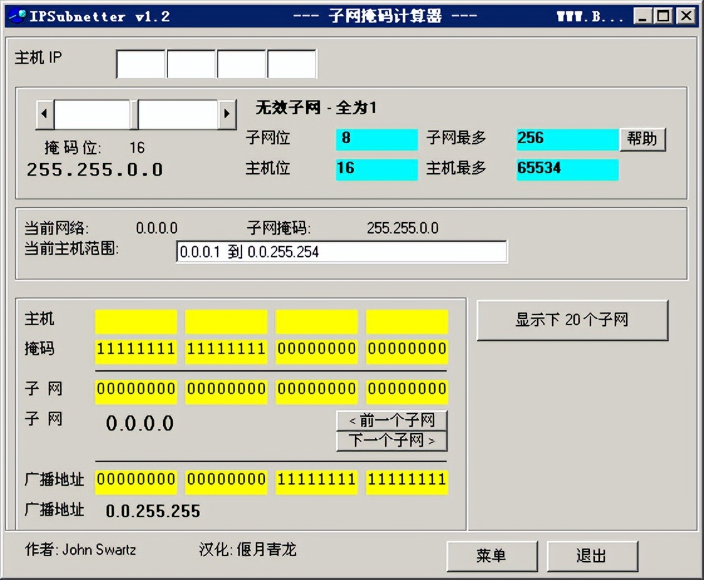Click the 显示下 20 个子网 button
This screenshot has width=704, height=580.
pyautogui.click(x=572, y=320)
